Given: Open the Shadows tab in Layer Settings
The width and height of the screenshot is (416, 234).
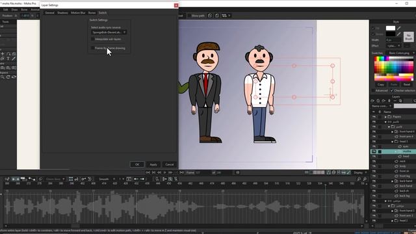Looking at the screenshot, I should [x=62, y=13].
